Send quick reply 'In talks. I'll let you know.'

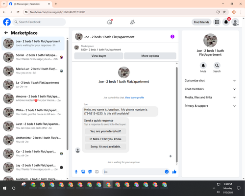pyautogui.click(x=105, y=139)
